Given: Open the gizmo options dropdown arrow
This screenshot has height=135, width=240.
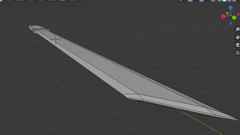Looking at the screenshot, I should click(x=195, y=1).
